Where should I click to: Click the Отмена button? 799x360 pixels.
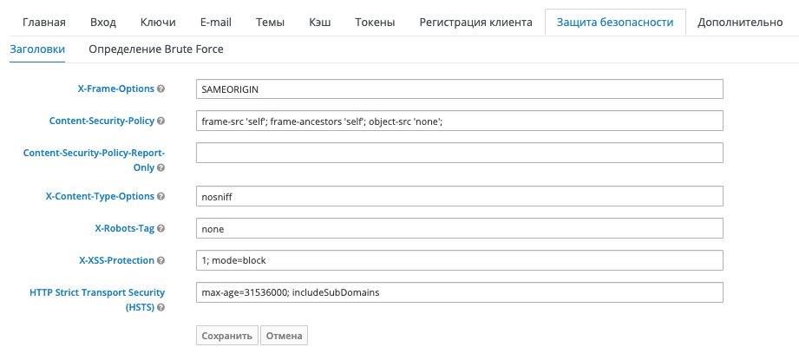284,336
